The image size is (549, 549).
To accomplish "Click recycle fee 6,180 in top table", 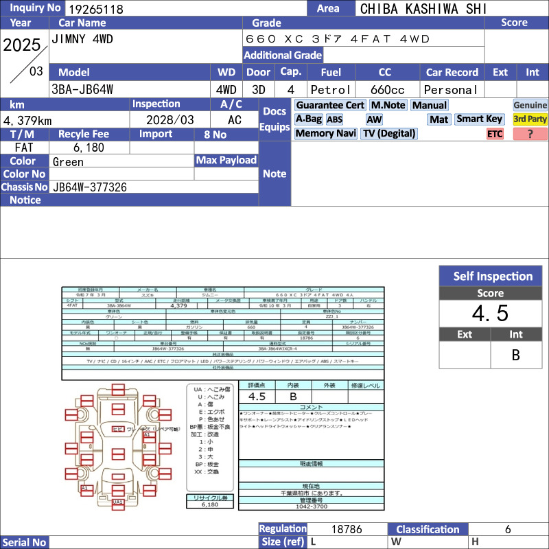I will 89,148.
